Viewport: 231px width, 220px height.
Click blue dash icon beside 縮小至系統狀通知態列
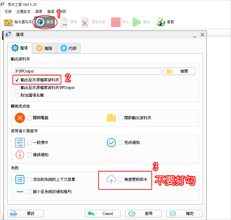[20, 192]
